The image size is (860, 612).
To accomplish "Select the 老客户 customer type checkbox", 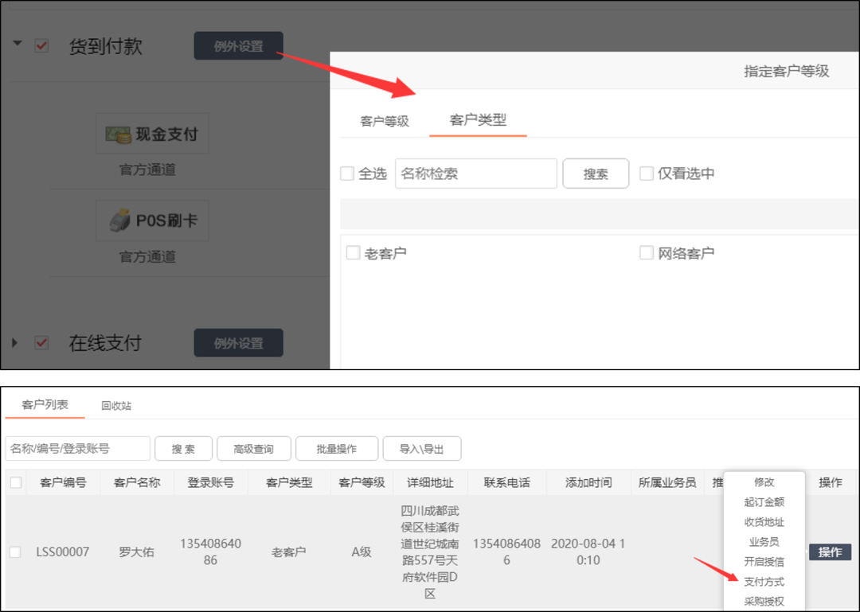I will click(x=354, y=253).
